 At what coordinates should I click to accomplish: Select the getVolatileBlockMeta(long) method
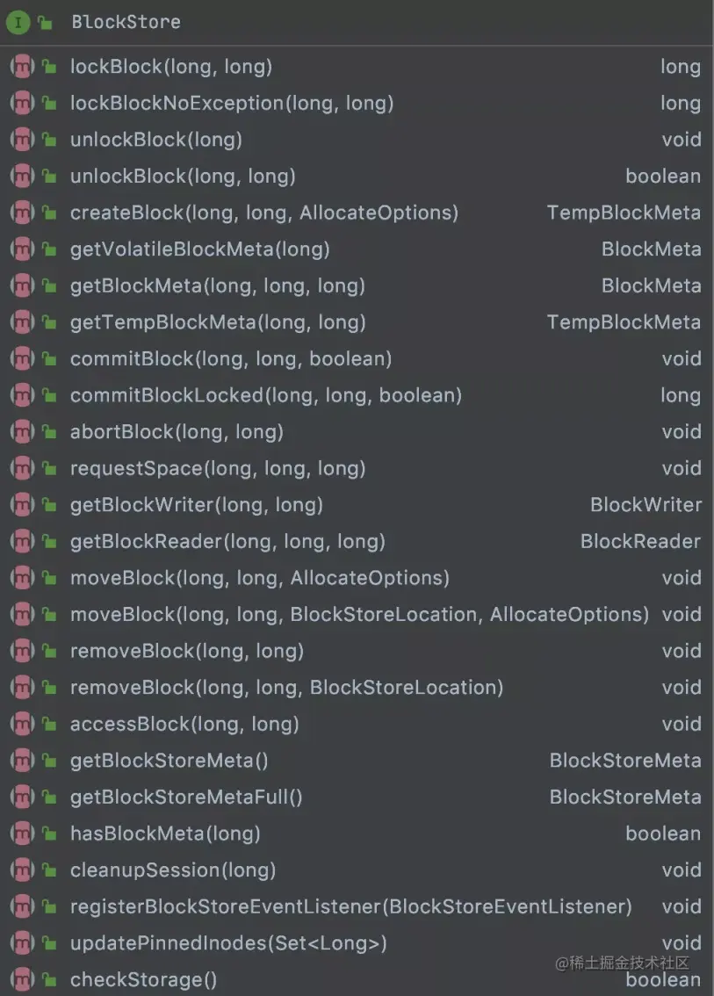coord(200,249)
